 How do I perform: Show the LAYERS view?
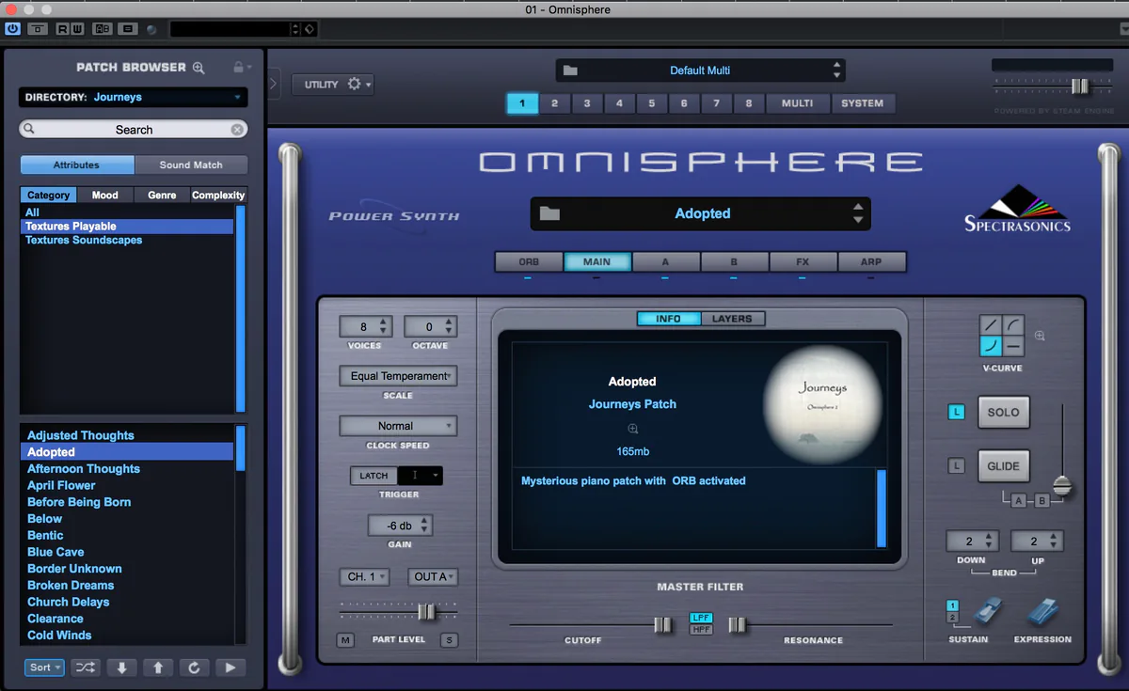coord(732,319)
